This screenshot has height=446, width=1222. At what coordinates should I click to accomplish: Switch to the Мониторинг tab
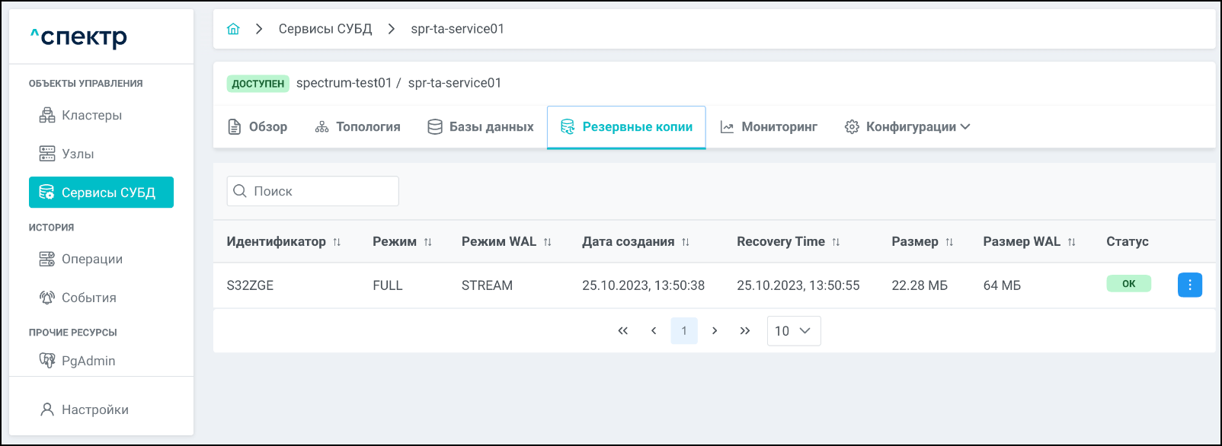(769, 127)
